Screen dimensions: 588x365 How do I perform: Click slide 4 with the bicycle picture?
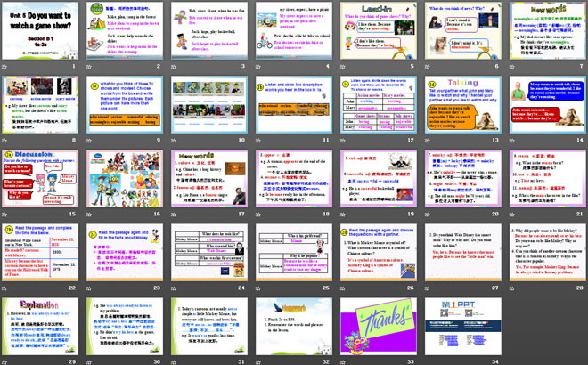(x=292, y=31)
